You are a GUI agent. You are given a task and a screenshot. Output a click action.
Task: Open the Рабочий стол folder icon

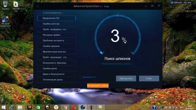(x=16, y=6)
